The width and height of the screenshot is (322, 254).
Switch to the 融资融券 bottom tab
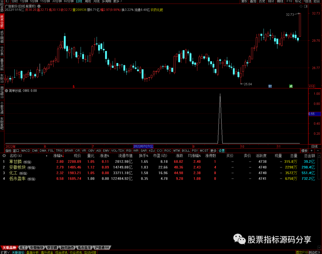coord(67,248)
